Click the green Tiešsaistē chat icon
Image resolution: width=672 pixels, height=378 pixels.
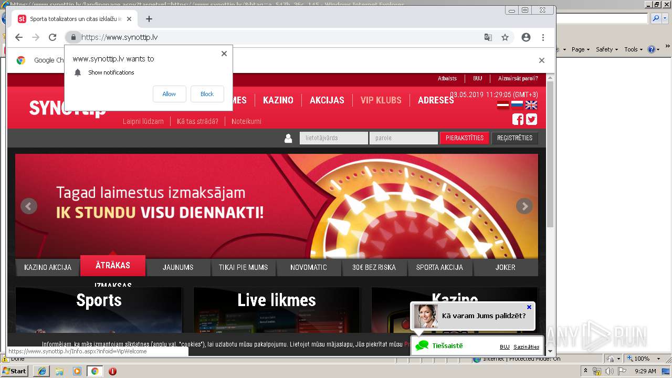(422, 345)
